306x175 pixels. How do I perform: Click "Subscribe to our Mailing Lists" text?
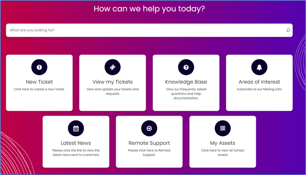tap(259, 89)
